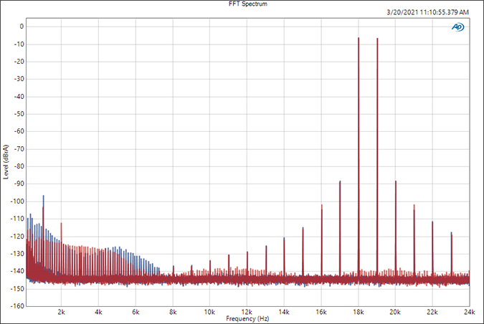Click the 2k tick label on X-axis
This screenshot has width=484, height=324.
(62, 312)
